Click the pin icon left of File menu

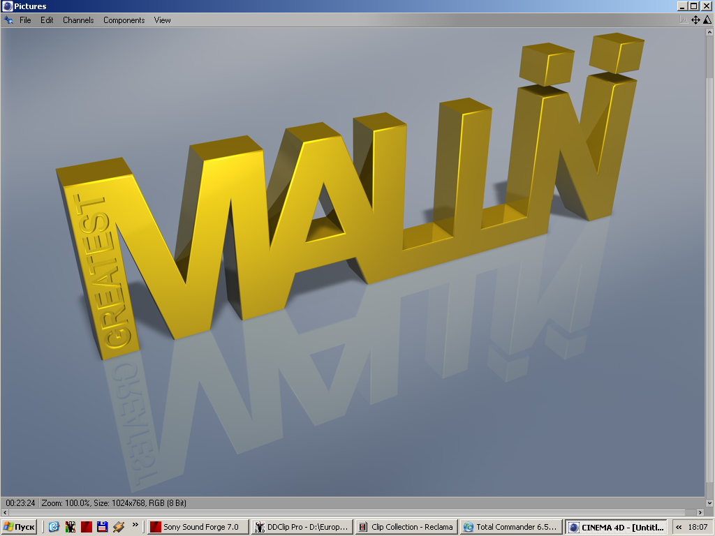[8, 20]
